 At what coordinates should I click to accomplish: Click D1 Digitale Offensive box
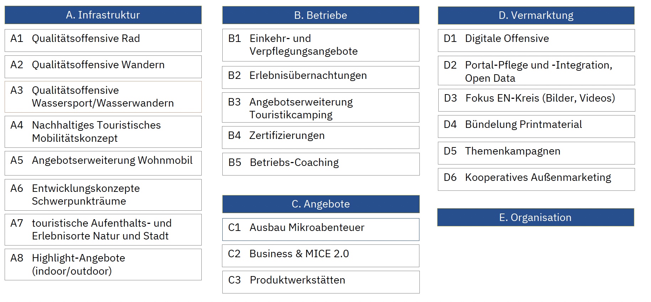pos(536,41)
